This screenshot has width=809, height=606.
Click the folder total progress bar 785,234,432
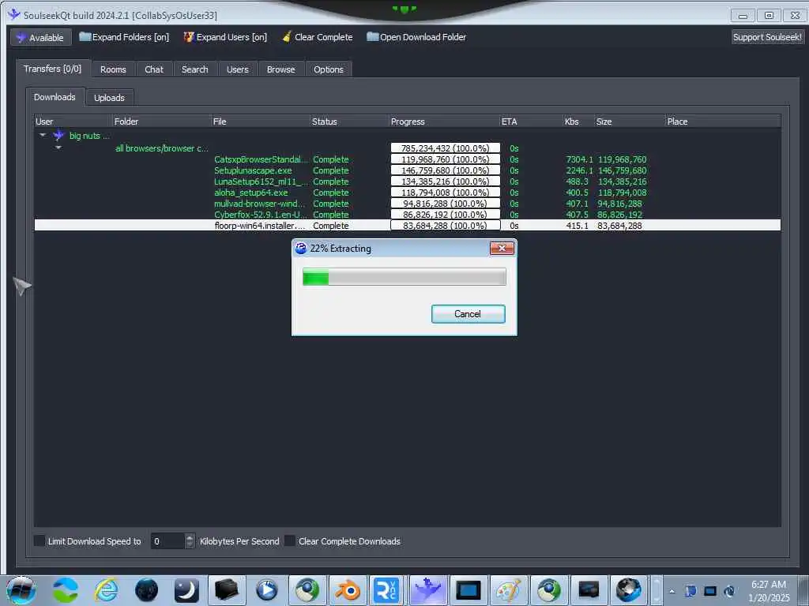446,148
